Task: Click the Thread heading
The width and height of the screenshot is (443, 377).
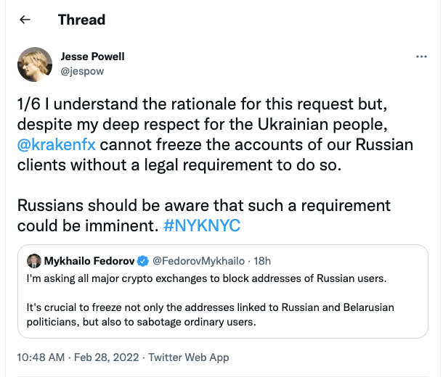Action: point(81,20)
